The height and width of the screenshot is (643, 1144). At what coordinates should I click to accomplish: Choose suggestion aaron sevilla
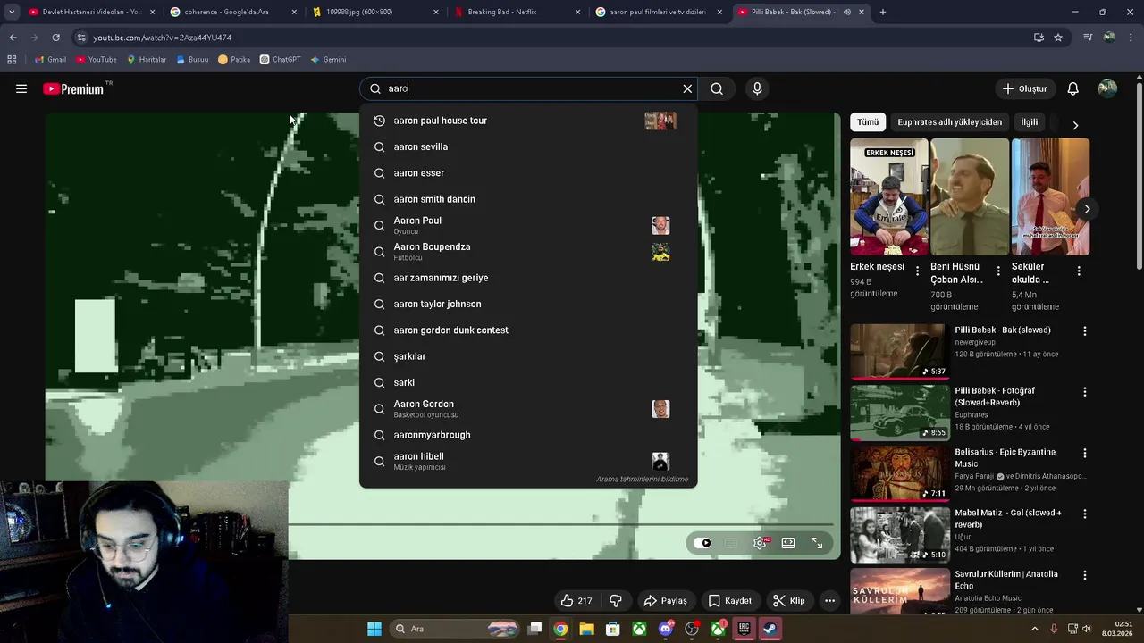527,146
